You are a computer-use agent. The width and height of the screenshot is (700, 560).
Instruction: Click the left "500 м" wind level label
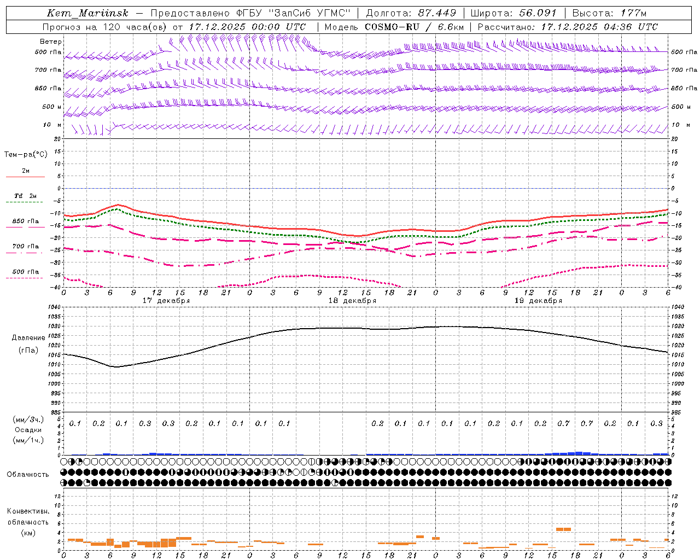pos(52,107)
